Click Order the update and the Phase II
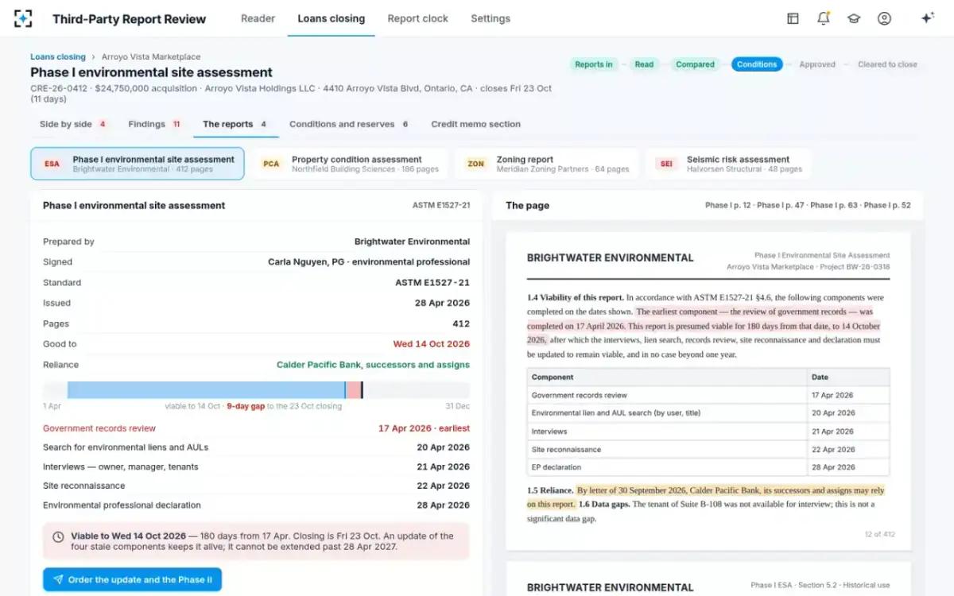This screenshot has height=596, width=954. pyautogui.click(x=132, y=579)
